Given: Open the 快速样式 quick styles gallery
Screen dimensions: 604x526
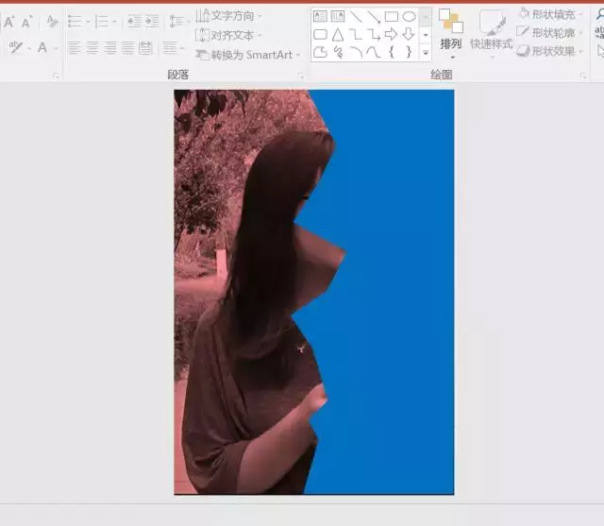Looking at the screenshot, I should pyautogui.click(x=492, y=34).
